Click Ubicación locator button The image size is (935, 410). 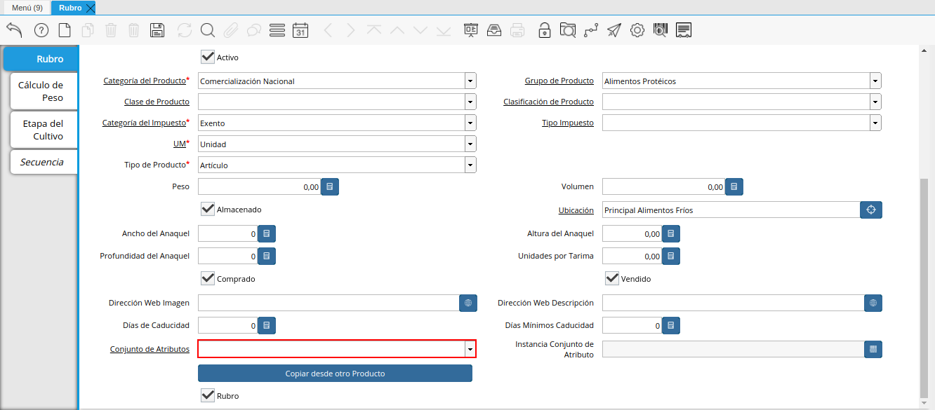[871, 210]
